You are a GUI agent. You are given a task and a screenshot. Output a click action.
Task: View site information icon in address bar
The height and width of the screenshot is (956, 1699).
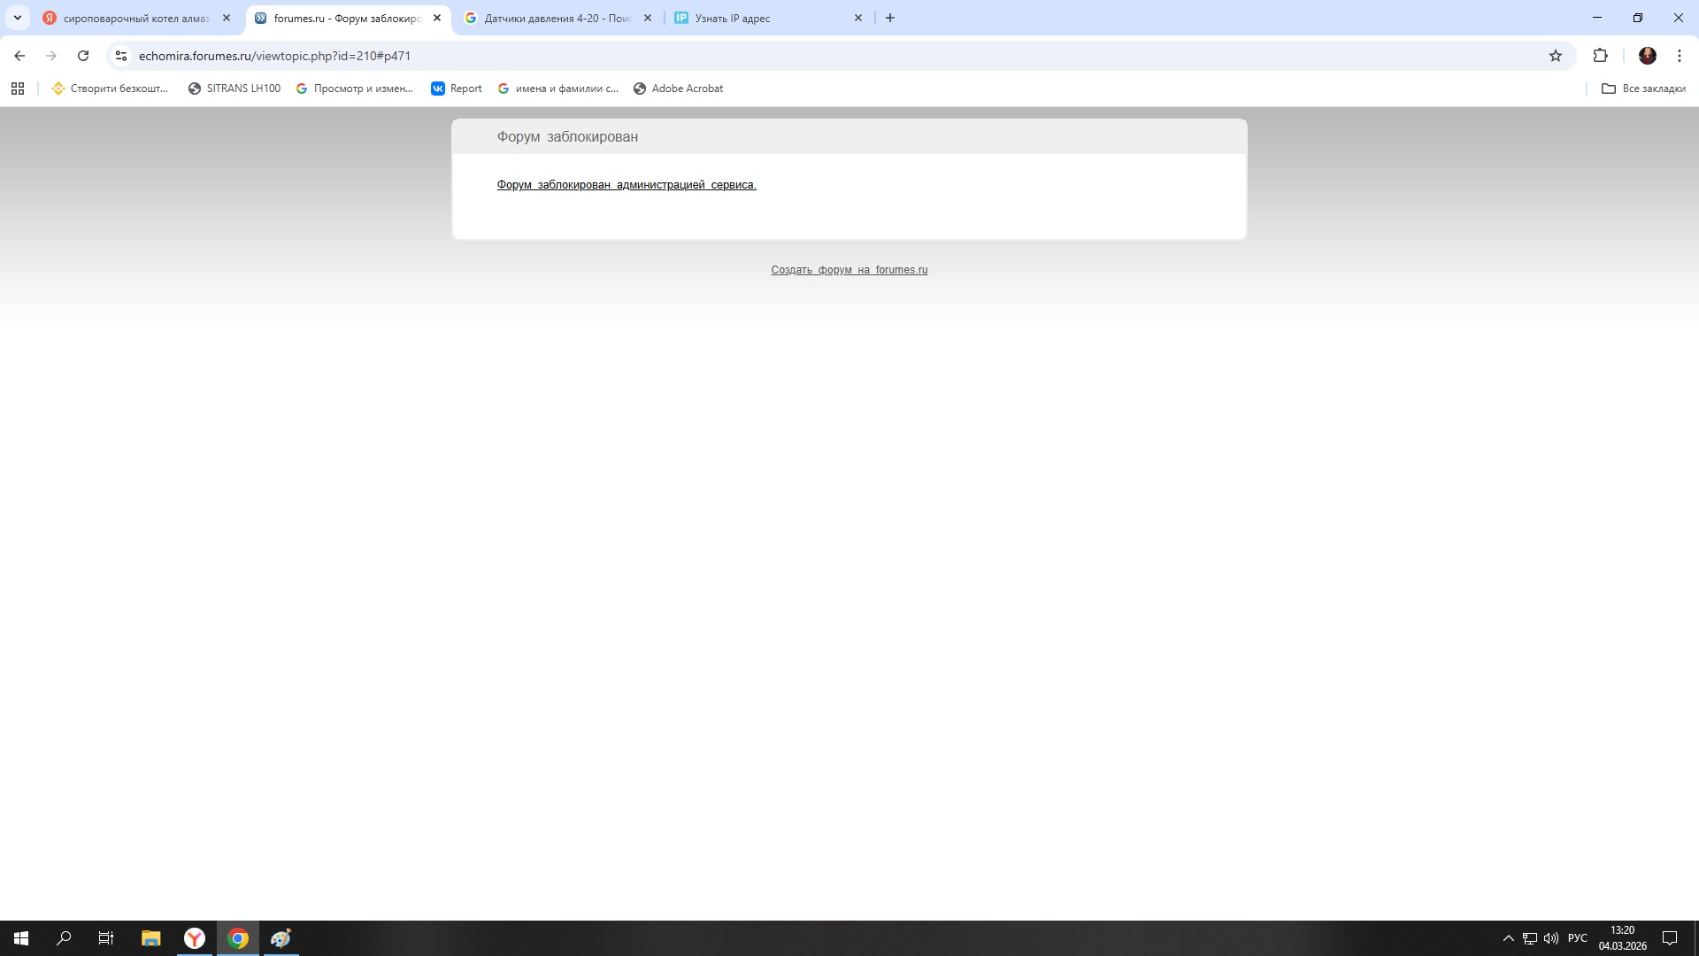click(x=121, y=56)
